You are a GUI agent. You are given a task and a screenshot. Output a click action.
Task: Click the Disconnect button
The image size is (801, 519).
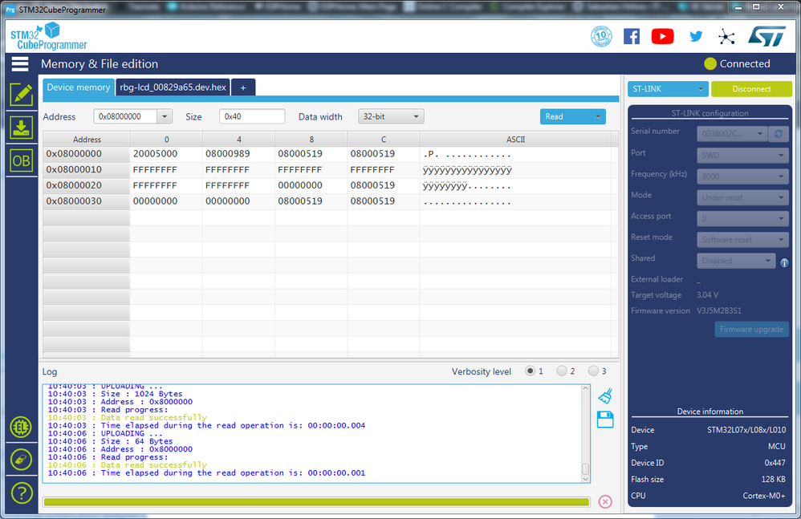(751, 89)
